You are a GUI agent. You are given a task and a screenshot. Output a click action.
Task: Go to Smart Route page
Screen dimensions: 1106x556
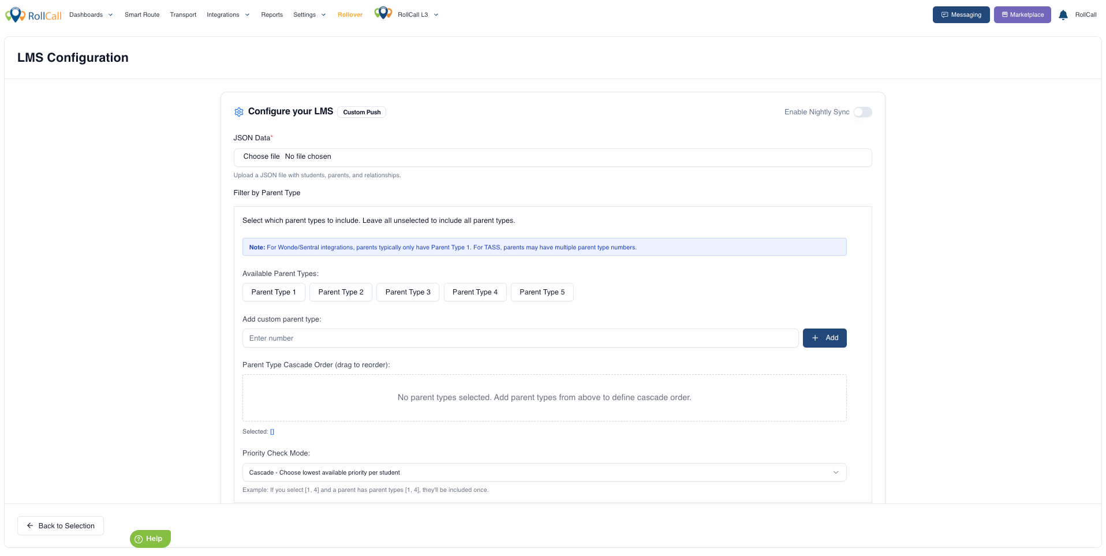pos(142,15)
